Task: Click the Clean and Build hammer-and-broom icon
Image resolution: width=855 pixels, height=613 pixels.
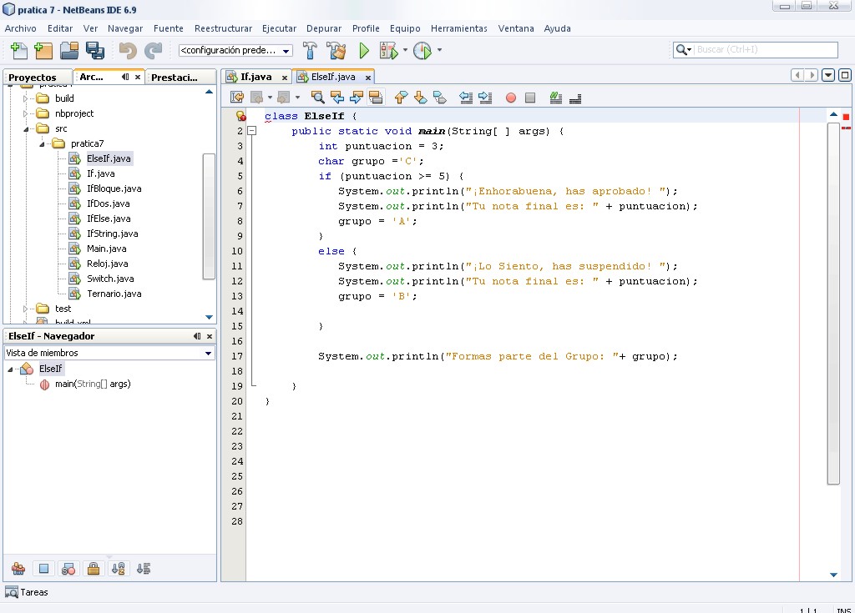Action: coord(336,50)
